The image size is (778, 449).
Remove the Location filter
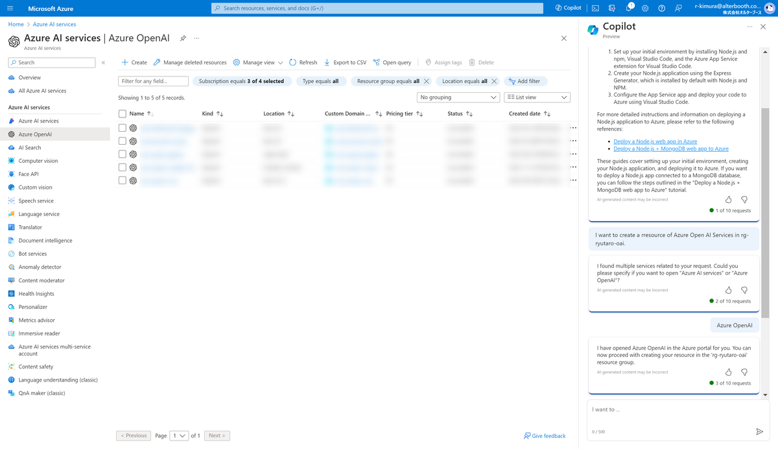point(494,81)
